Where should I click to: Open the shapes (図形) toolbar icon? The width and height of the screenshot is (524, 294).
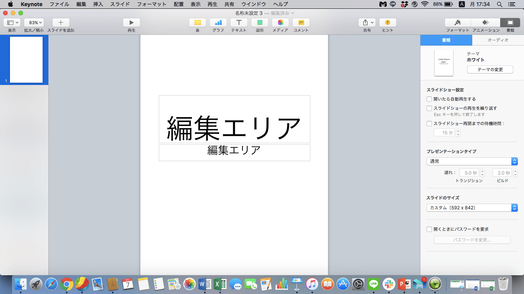point(260,23)
